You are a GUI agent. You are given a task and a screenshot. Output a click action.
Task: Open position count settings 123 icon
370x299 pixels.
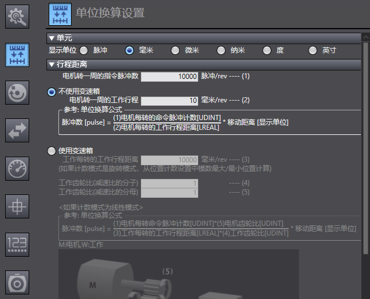pyautogui.click(x=17, y=245)
